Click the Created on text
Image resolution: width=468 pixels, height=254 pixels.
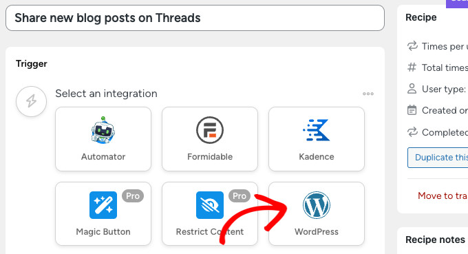pyautogui.click(x=445, y=110)
